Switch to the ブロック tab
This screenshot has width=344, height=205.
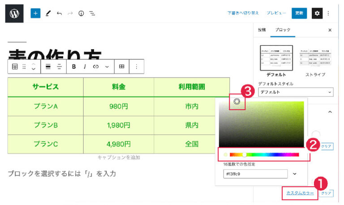tap(283, 30)
